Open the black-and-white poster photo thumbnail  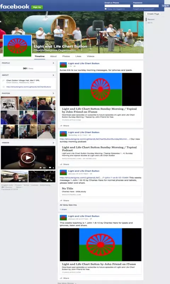click(x=10, y=103)
